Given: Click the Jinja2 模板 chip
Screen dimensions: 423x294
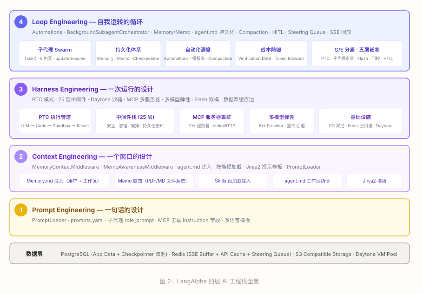Looking at the screenshot, I should [375, 181].
